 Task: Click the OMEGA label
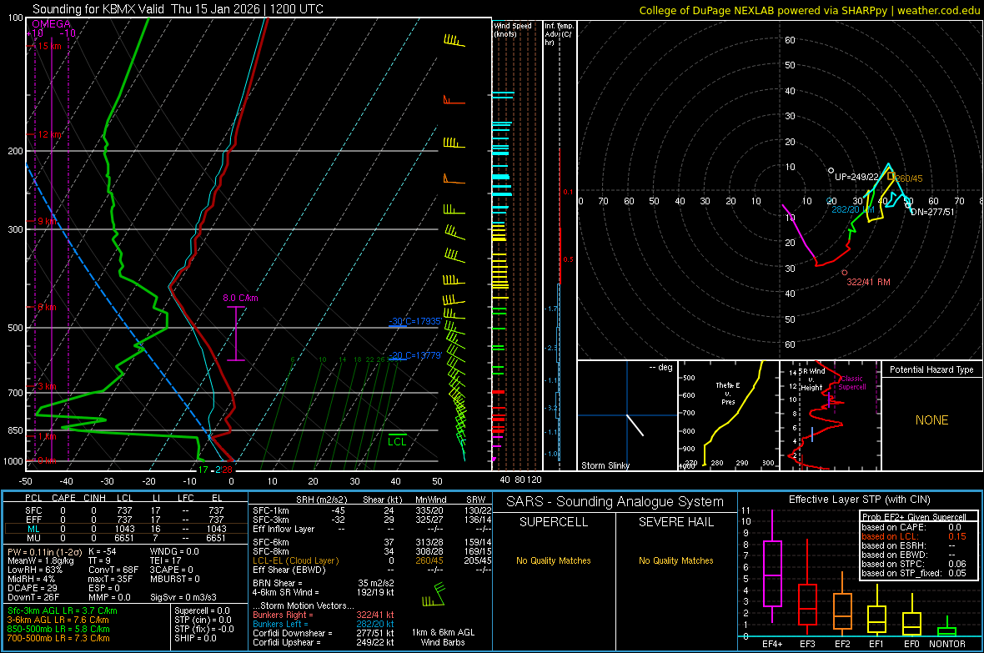point(51,24)
